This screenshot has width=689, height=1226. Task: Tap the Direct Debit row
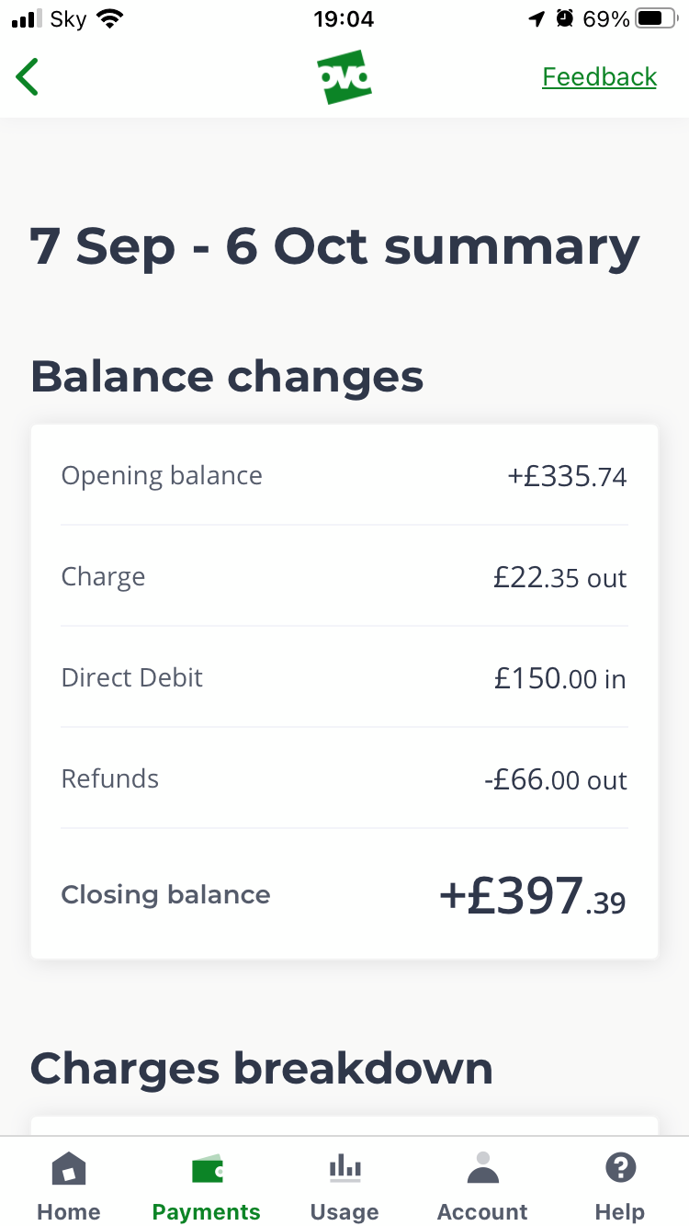[x=344, y=678]
